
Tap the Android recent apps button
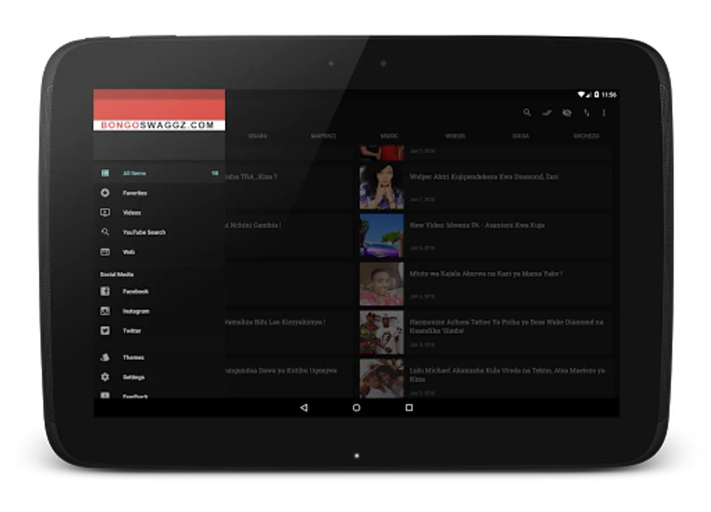409,408
